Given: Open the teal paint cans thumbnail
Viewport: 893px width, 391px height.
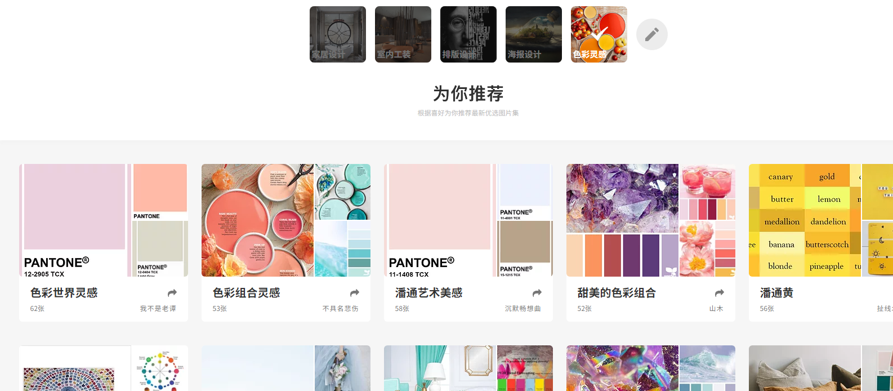Looking at the screenshot, I should pos(342,192).
